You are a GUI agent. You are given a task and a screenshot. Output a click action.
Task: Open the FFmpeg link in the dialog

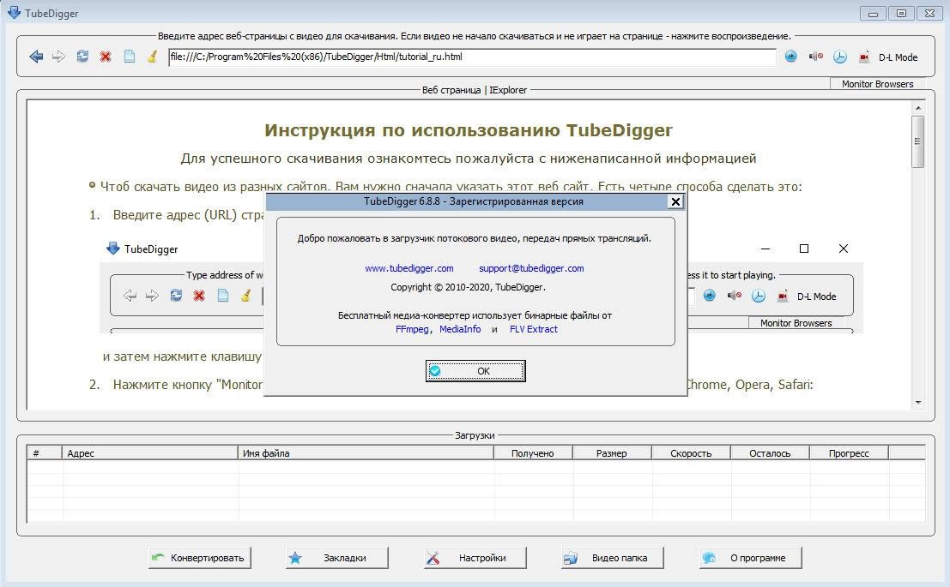click(412, 329)
